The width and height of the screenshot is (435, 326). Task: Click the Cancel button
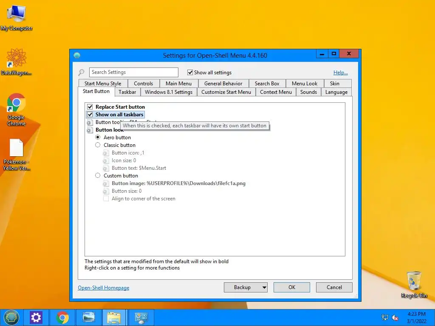pyautogui.click(x=334, y=287)
